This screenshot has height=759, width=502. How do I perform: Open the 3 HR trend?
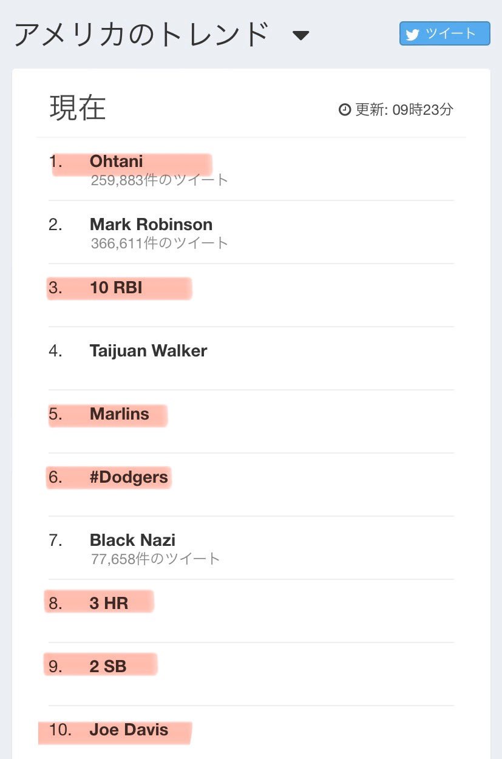point(109,604)
